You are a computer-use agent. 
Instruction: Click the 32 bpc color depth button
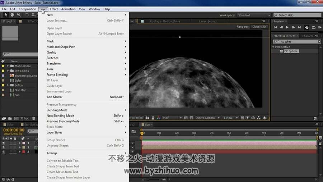24,118
